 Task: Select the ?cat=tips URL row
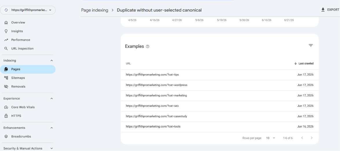(x=220, y=75)
